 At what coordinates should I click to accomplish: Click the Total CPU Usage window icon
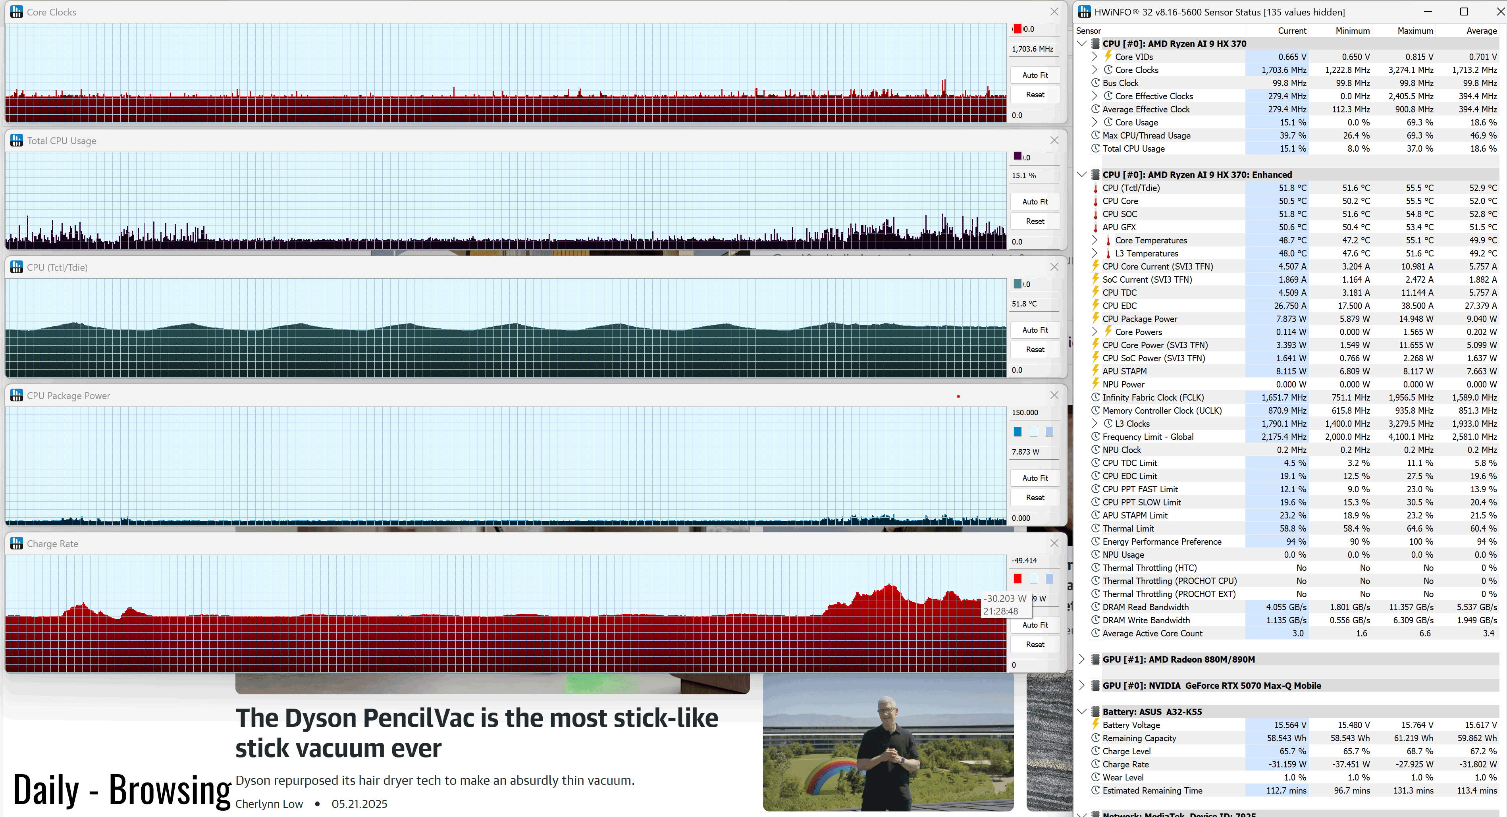click(16, 141)
